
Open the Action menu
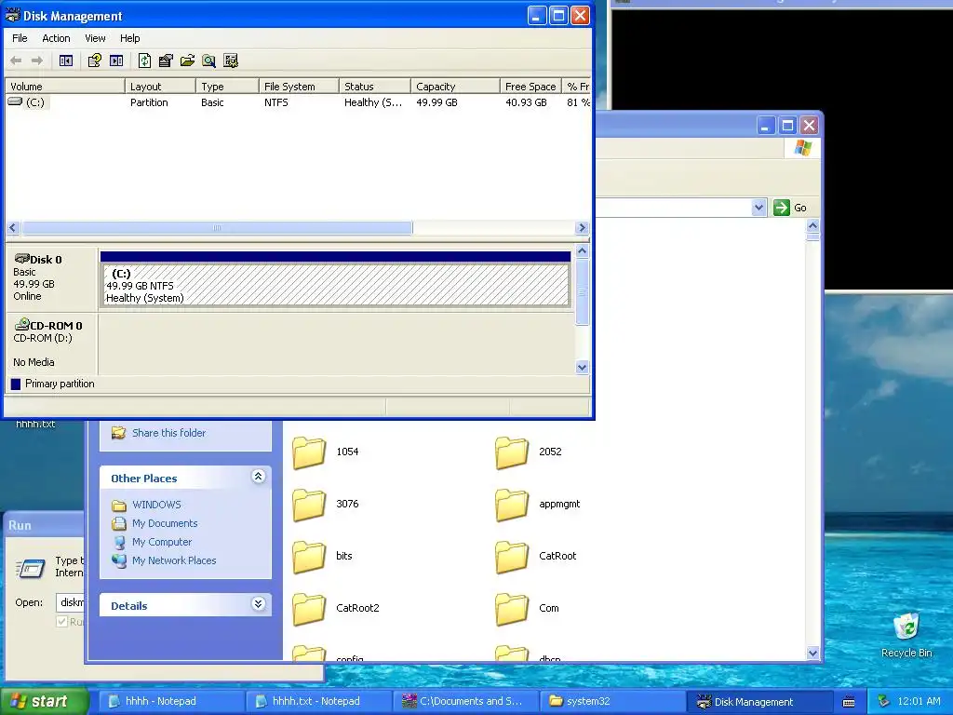56,38
